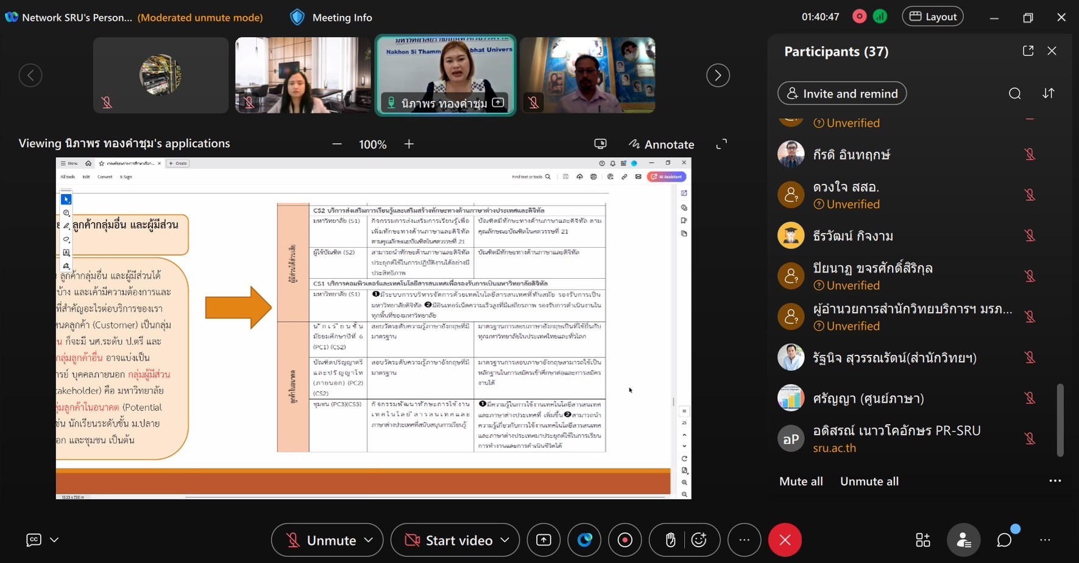Sort the participants list

pyautogui.click(x=1049, y=93)
